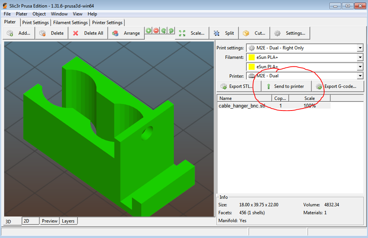Expand the Print settings dropdown
Image resolution: width=368 pixels, height=238 pixels.
point(359,48)
